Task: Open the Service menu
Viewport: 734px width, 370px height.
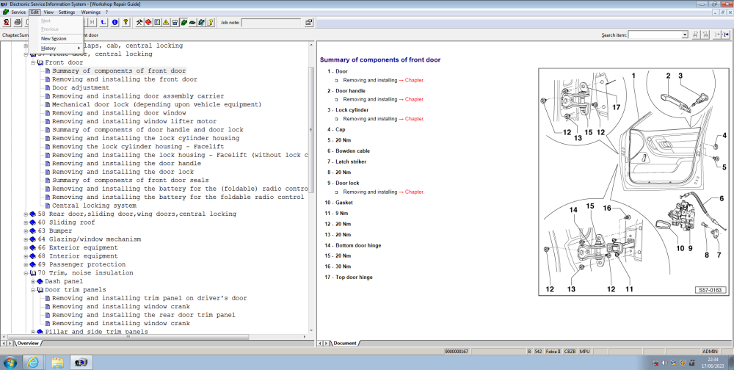Action: (18, 12)
